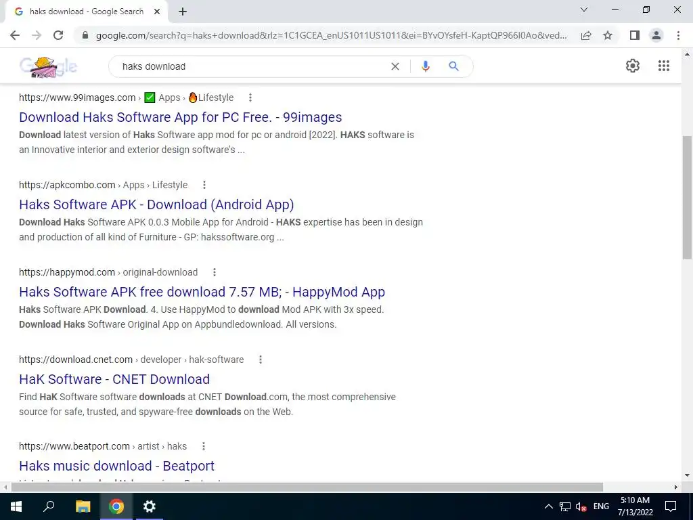Click the muted volume tray icon
693x520 pixels.
point(581,506)
